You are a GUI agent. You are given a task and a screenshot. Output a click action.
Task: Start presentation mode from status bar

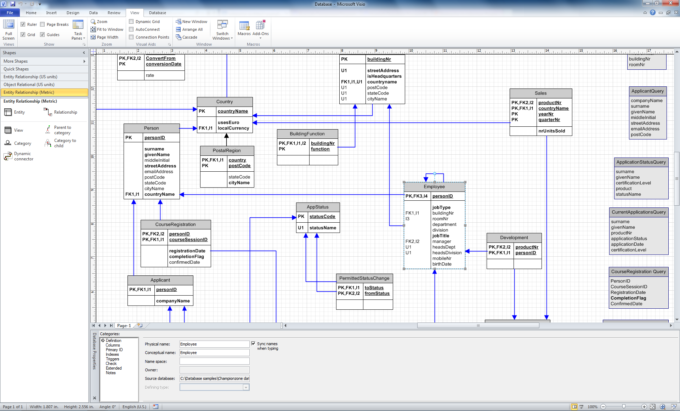point(582,407)
